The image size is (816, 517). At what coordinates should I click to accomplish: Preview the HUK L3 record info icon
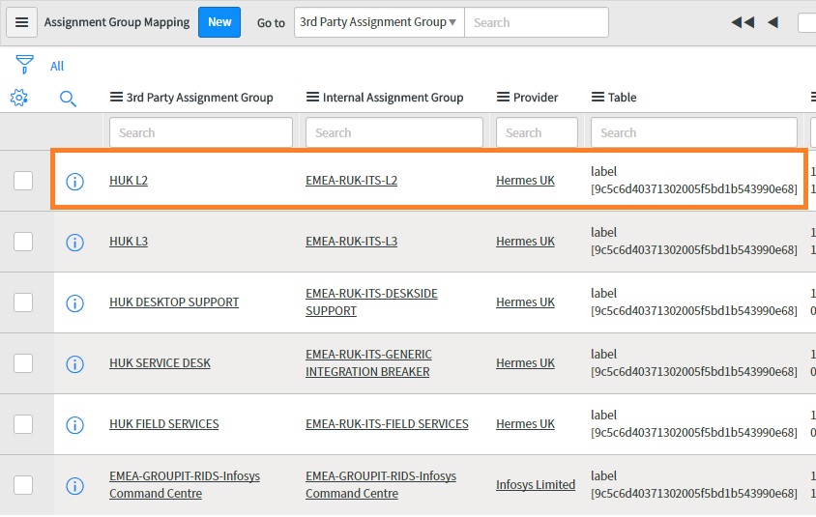coord(75,243)
